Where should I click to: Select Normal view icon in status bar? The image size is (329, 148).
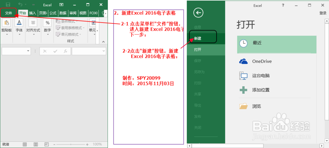(x=25, y=144)
